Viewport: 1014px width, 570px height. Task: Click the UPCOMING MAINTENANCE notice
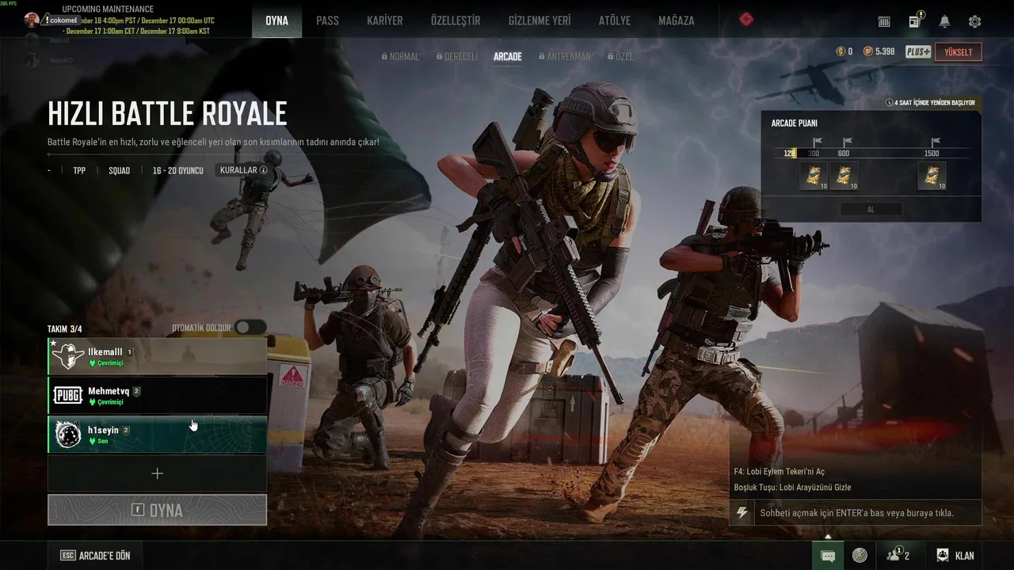pos(108,9)
